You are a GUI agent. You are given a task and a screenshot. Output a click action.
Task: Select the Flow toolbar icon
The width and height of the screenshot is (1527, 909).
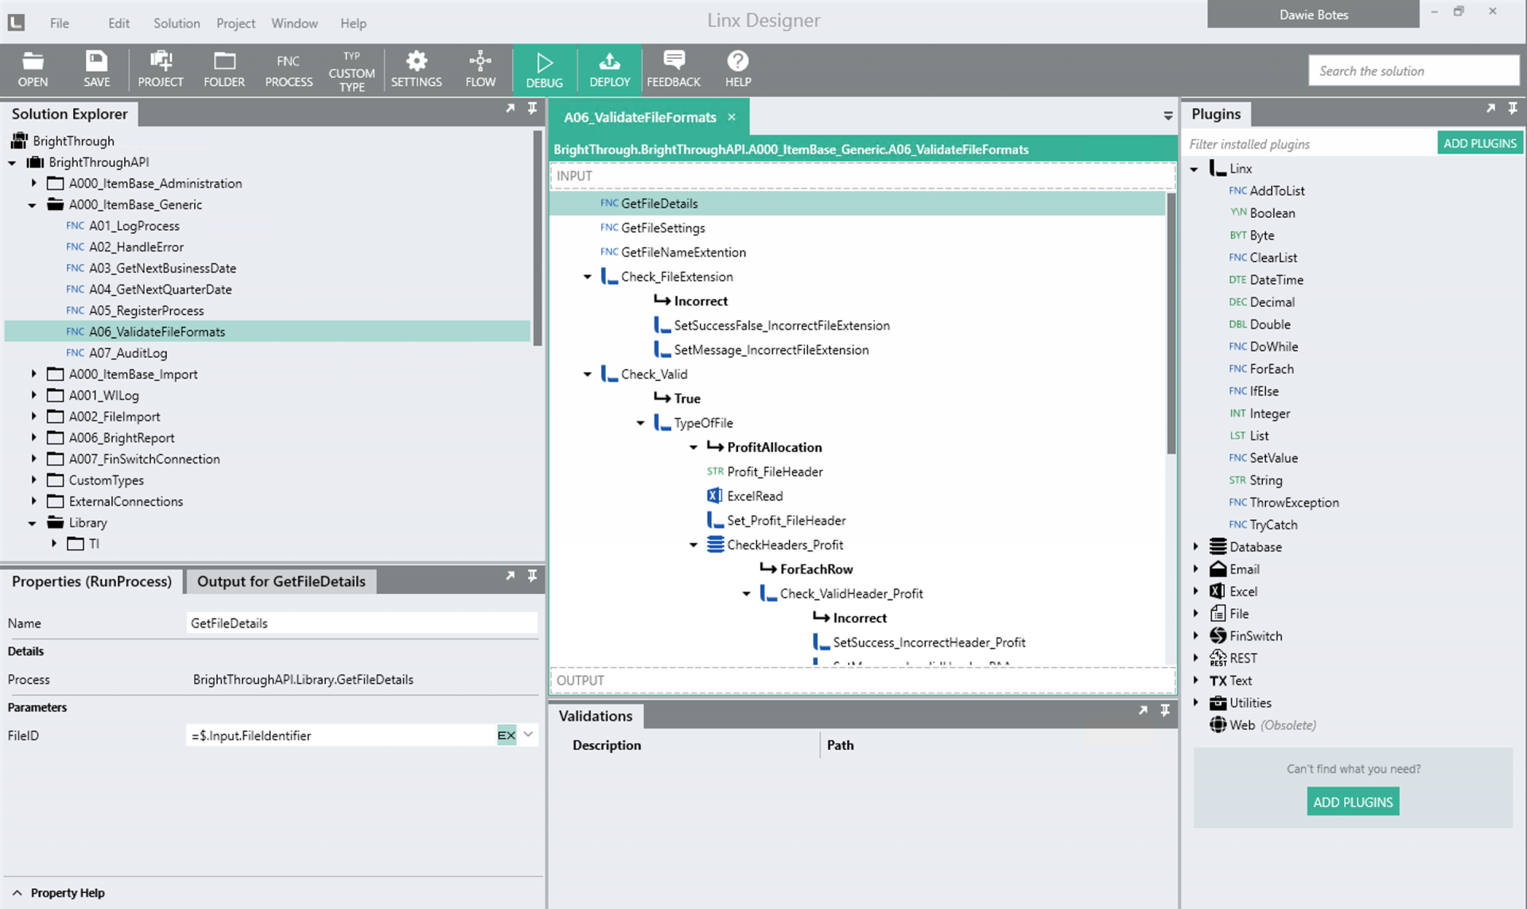[x=480, y=69]
